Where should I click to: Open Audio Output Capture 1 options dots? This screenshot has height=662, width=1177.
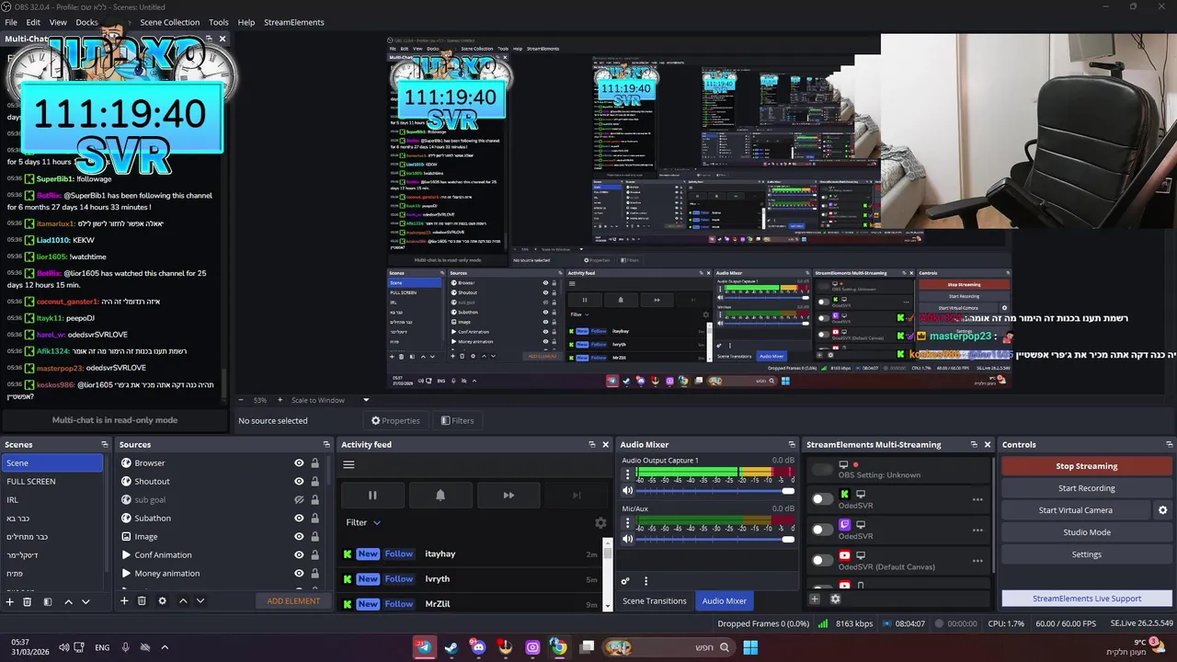click(x=628, y=474)
